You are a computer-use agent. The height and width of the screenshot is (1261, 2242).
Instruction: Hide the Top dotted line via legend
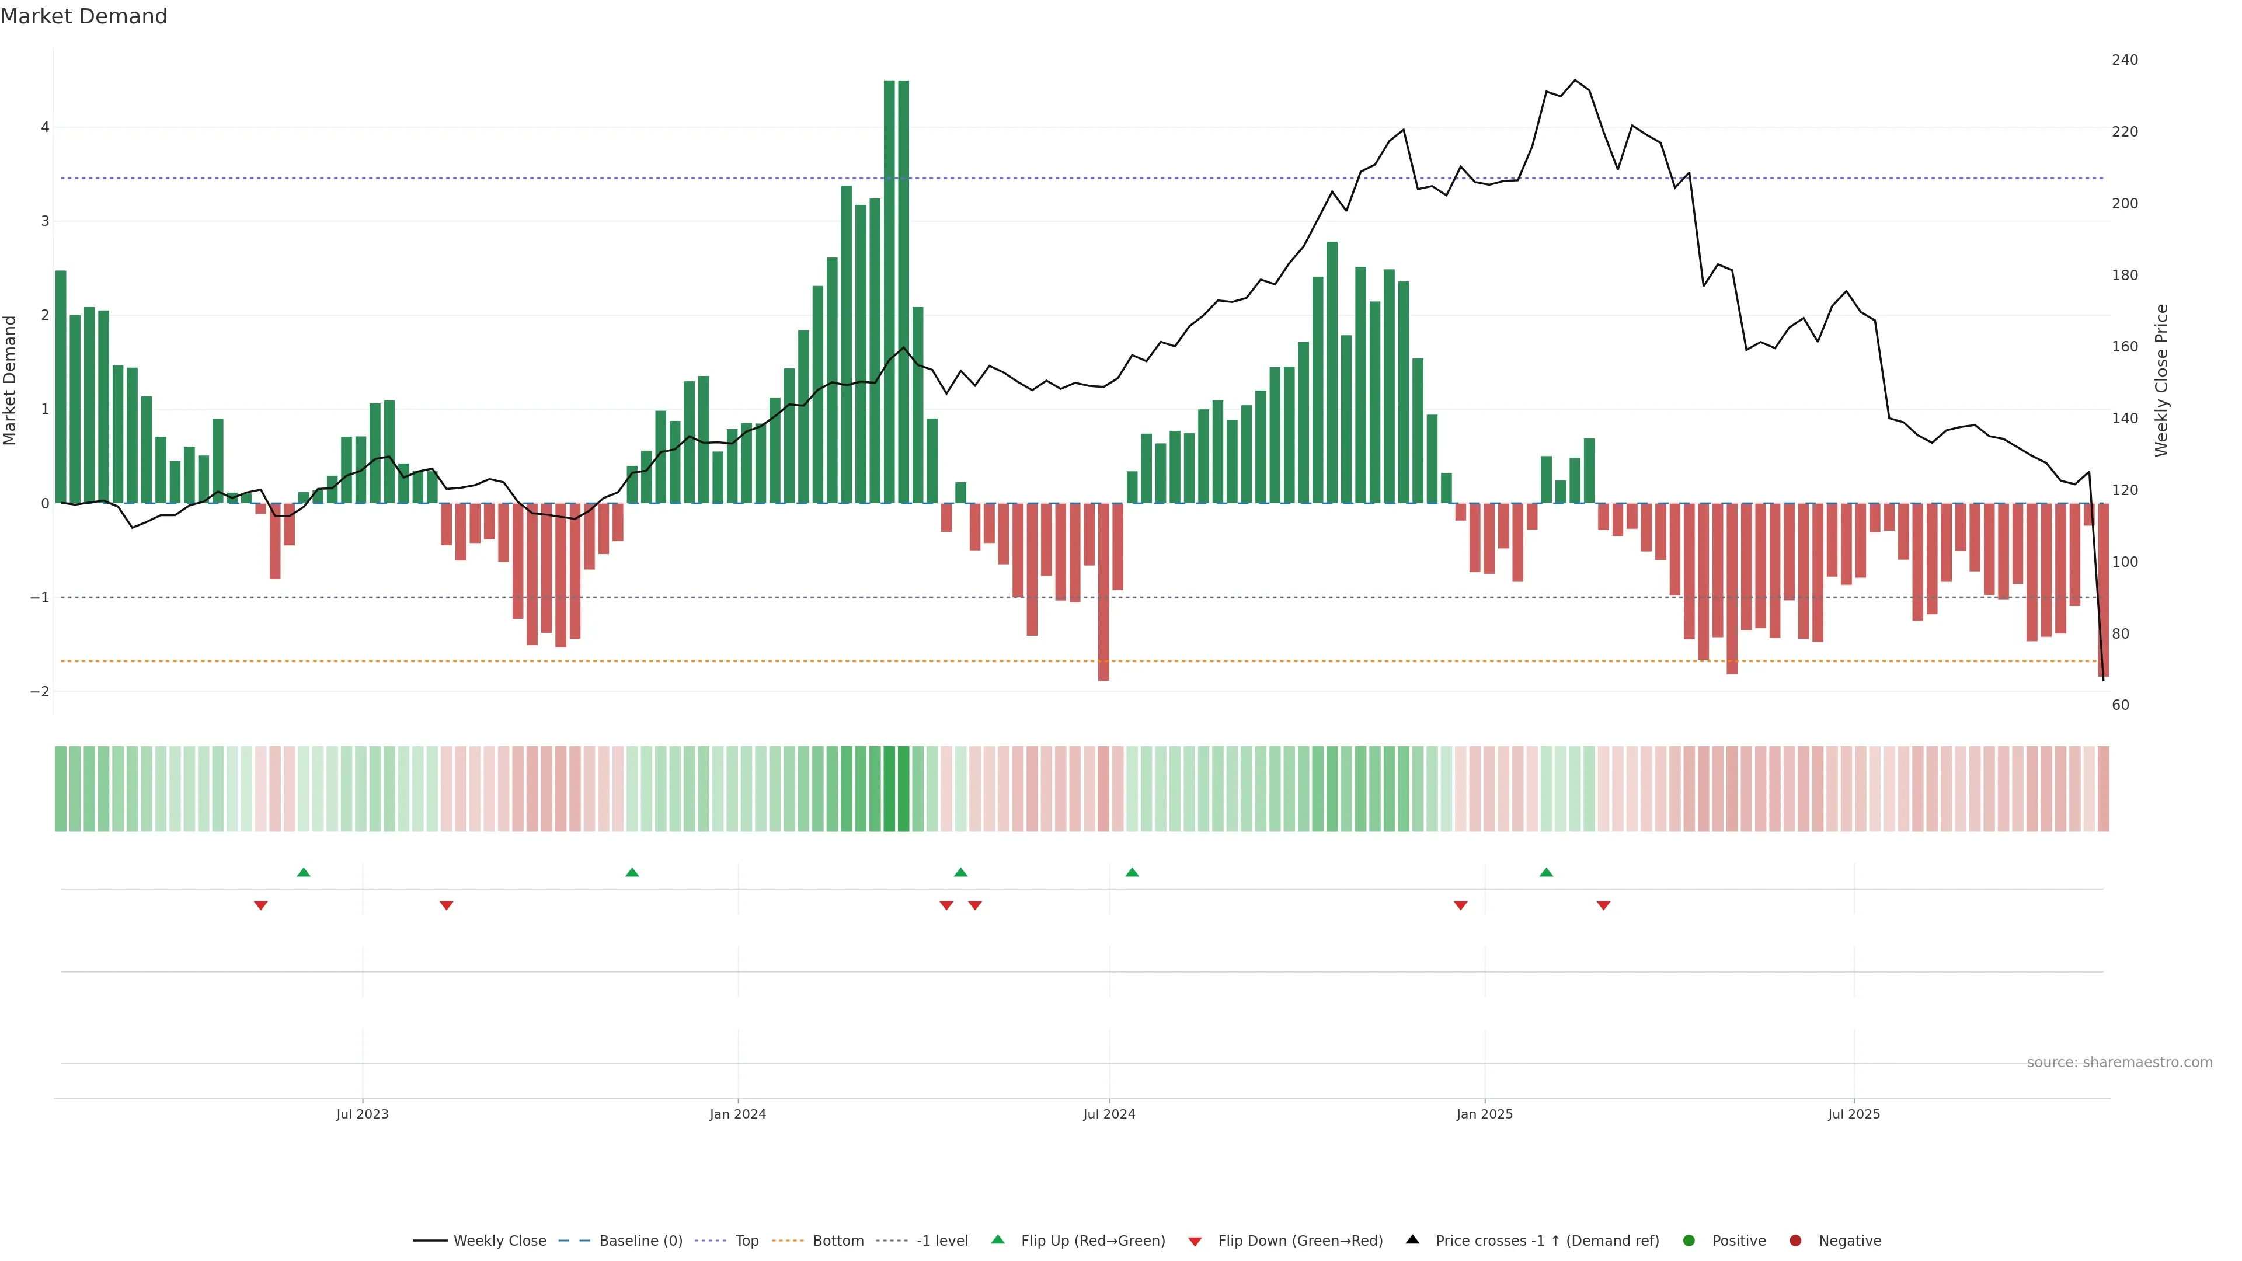click(746, 1240)
